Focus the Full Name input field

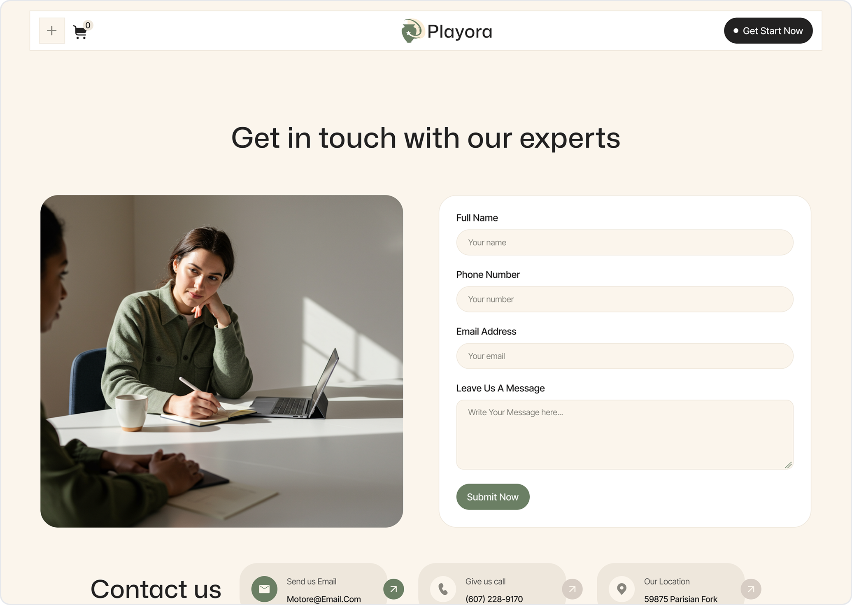tap(625, 242)
